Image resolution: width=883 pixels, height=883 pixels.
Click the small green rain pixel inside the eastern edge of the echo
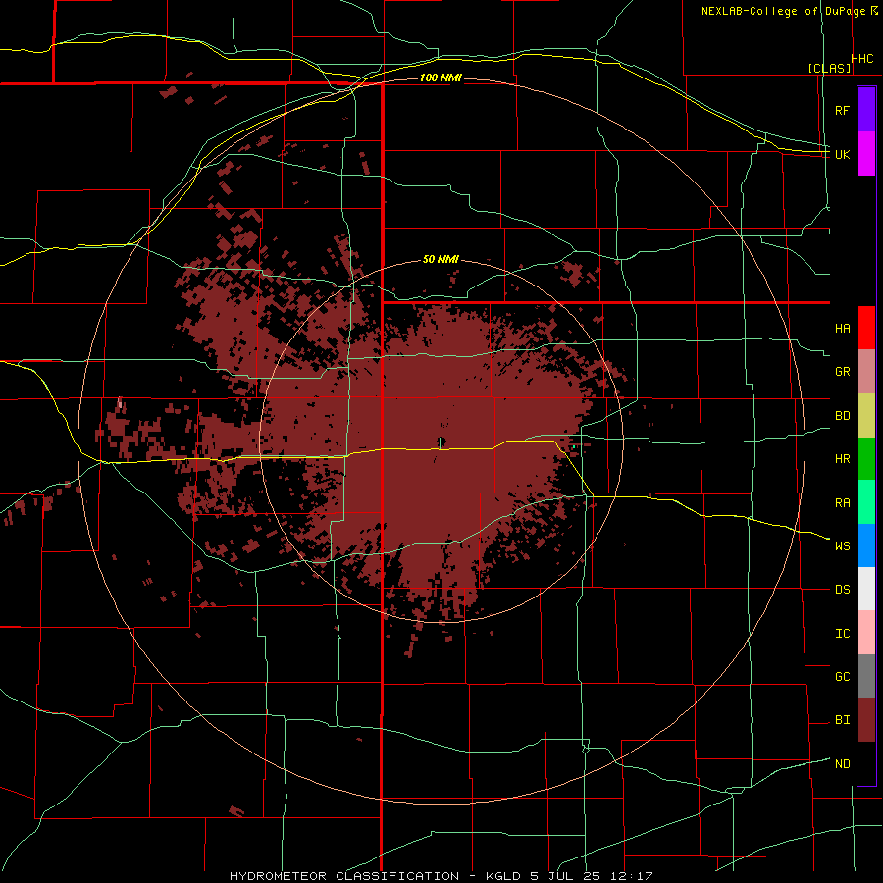[574, 447]
